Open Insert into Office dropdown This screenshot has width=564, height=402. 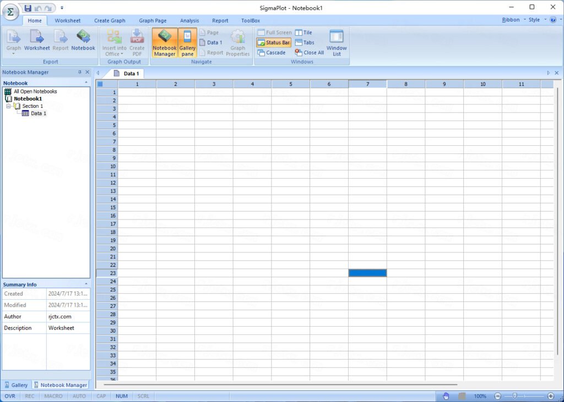tap(115, 42)
